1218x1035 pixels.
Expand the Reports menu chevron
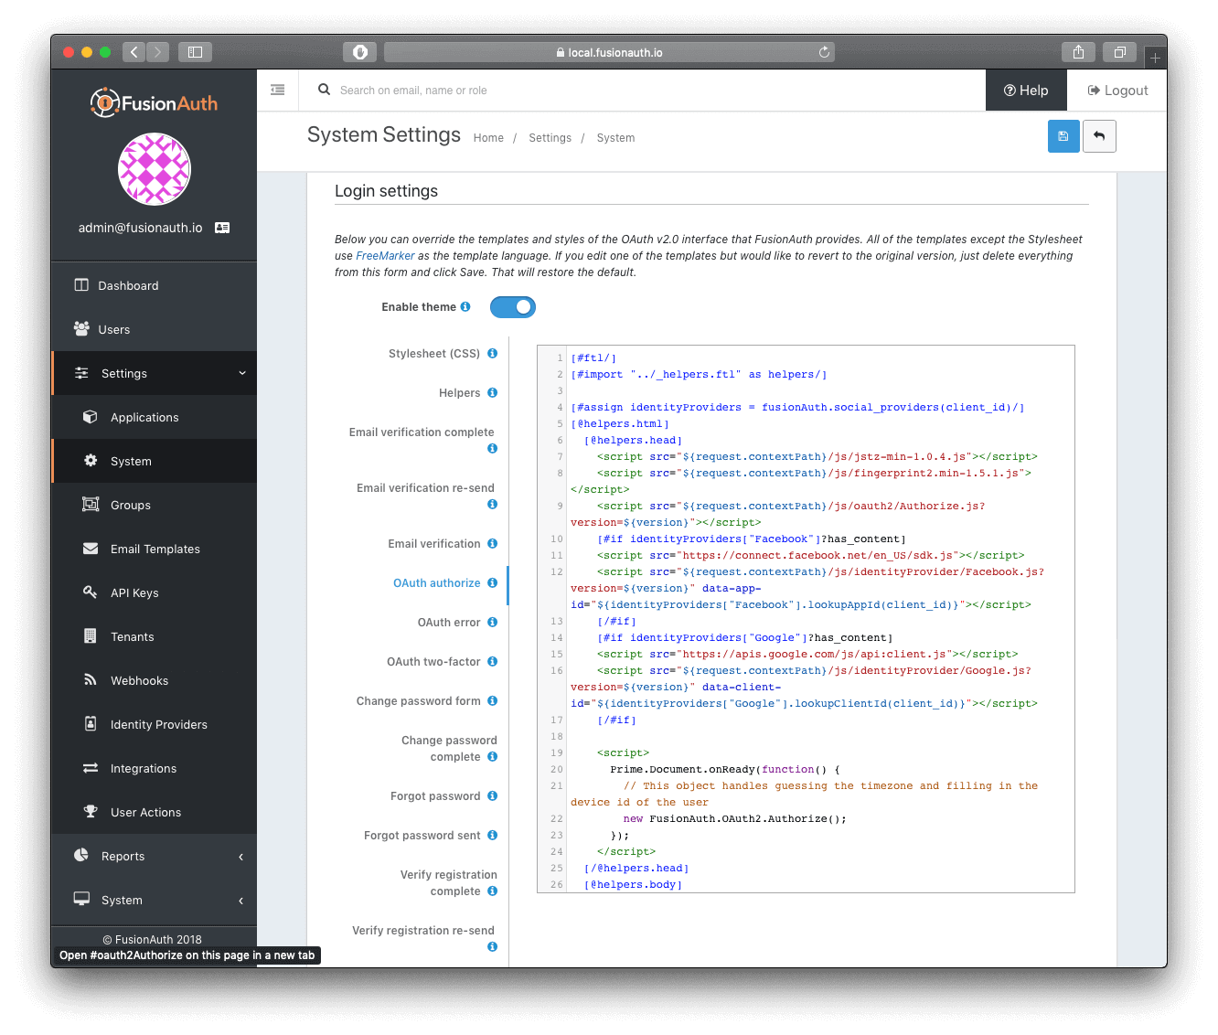click(x=241, y=857)
